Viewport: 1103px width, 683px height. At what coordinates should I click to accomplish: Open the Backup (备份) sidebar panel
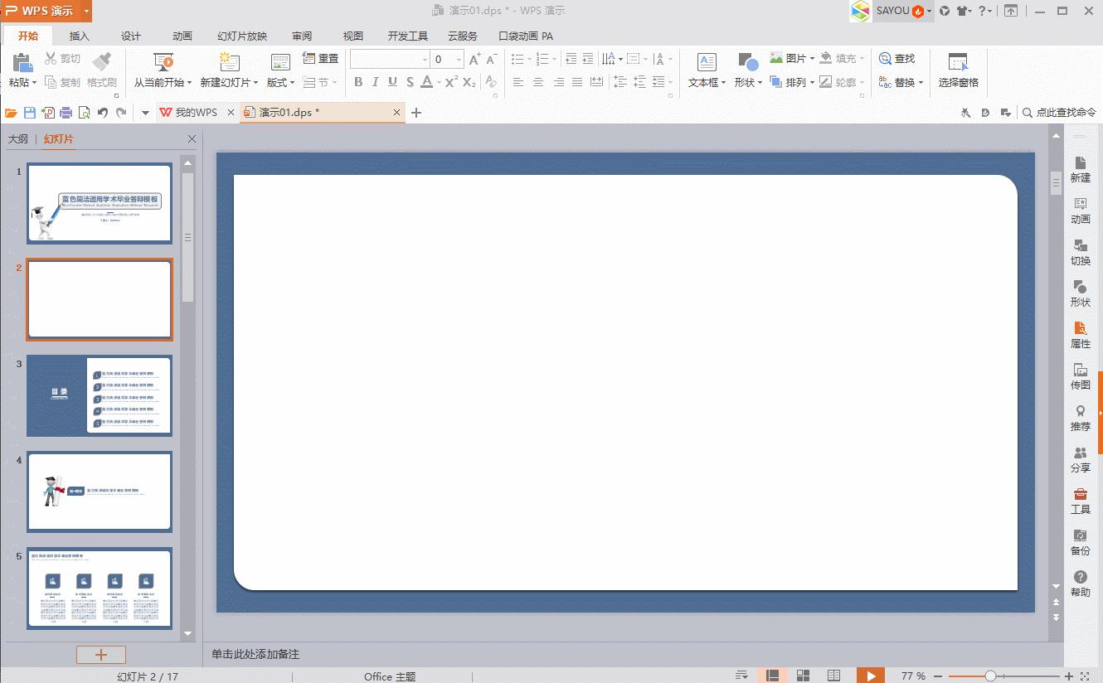click(x=1080, y=542)
